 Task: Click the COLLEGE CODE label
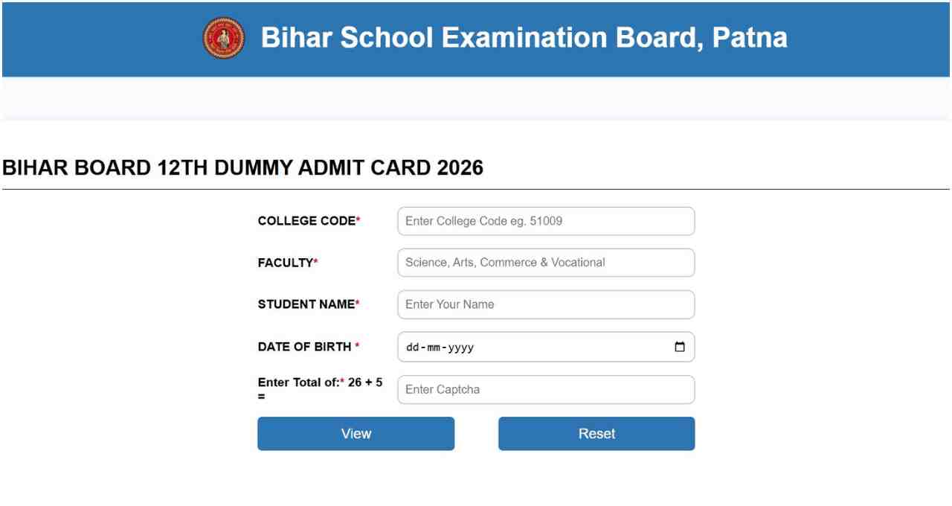tap(309, 221)
